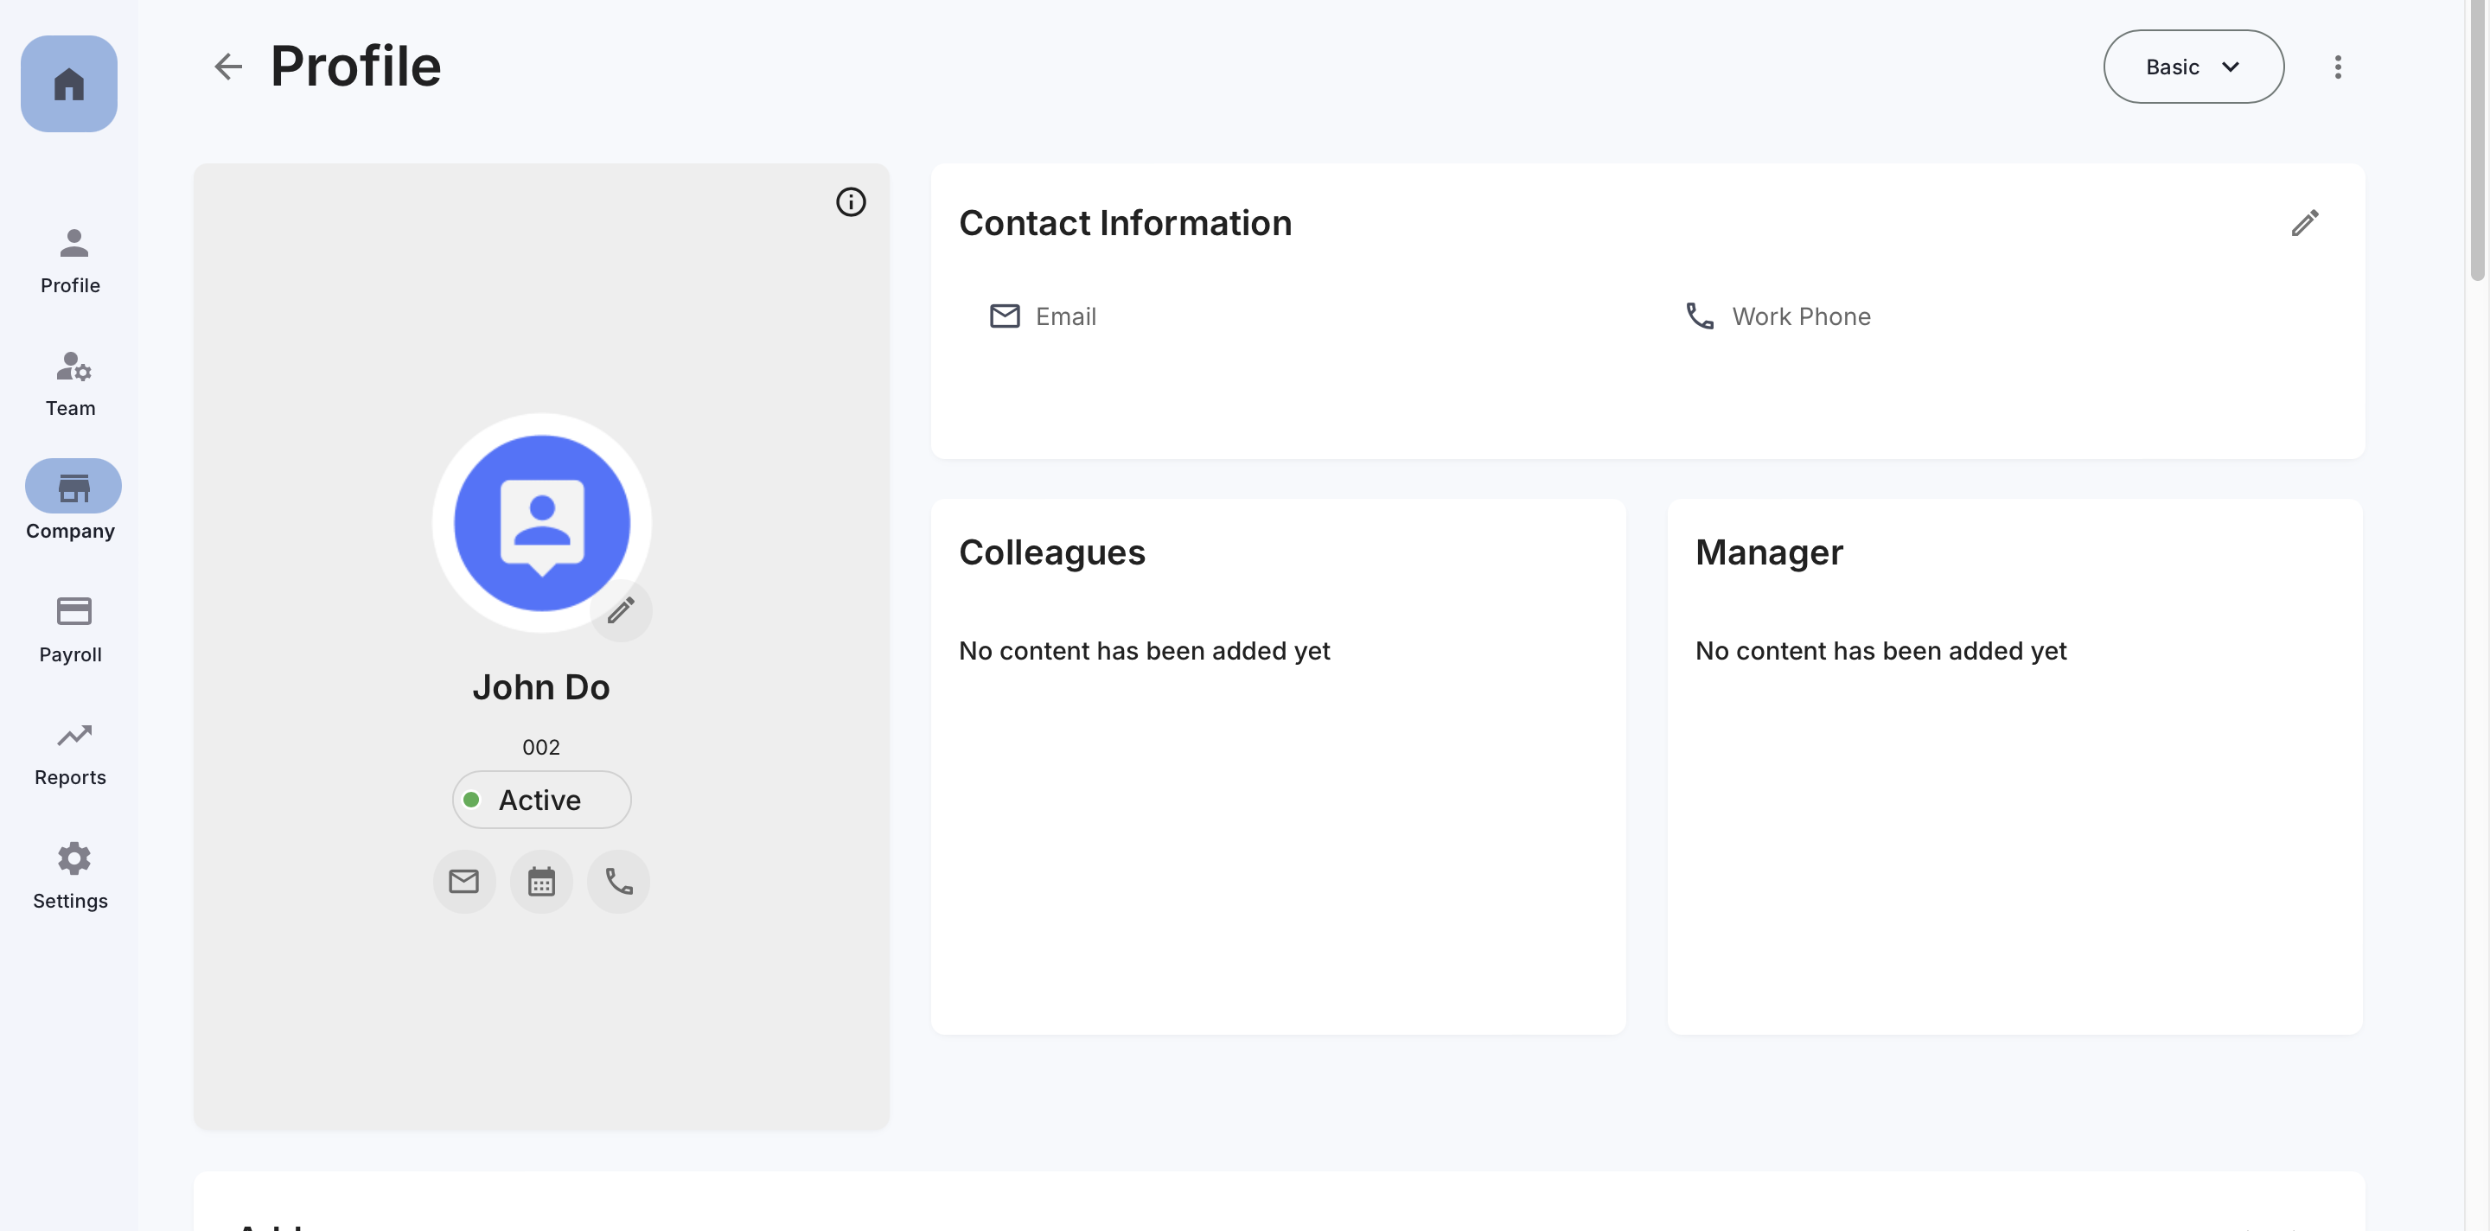The width and height of the screenshot is (2490, 1231).
Task: Click the info icon on profile card
Action: (851, 202)
